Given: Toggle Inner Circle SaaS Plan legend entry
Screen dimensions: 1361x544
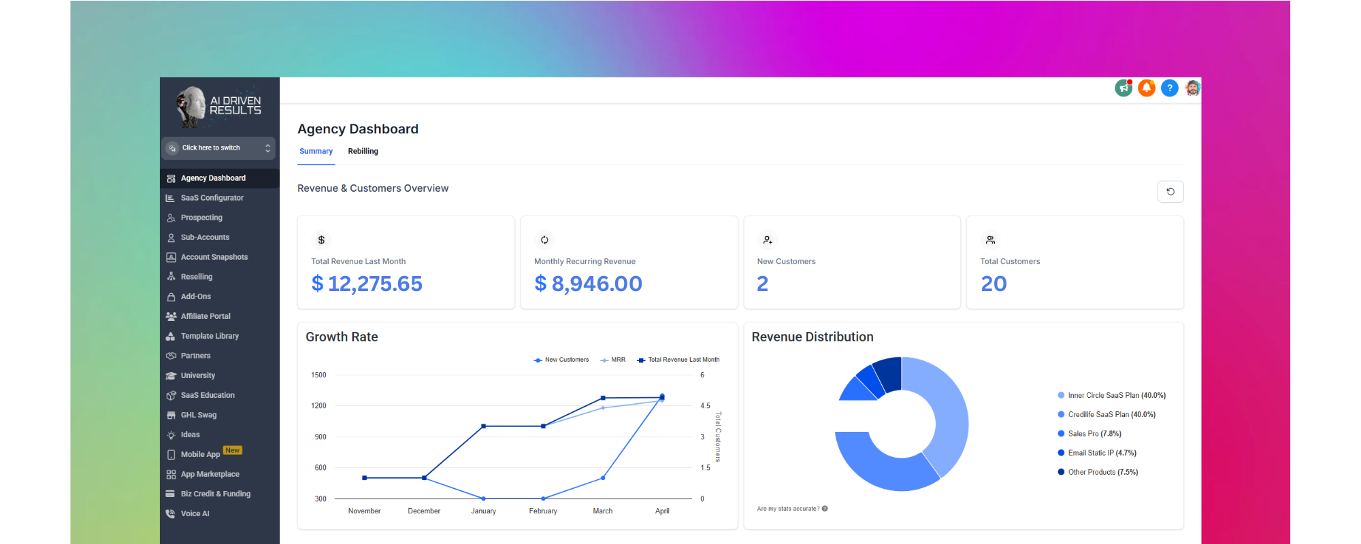Looking at the screenshot, I should click(1112, 395).
